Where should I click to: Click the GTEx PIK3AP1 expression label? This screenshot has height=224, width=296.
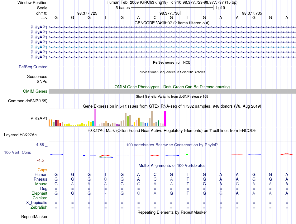pyautogui.click(x=39, y=118)
